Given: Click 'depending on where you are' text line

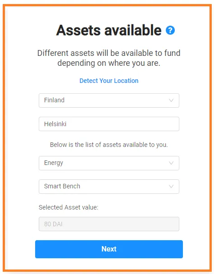Looking at the screenshot, I should tap(109, 63).
